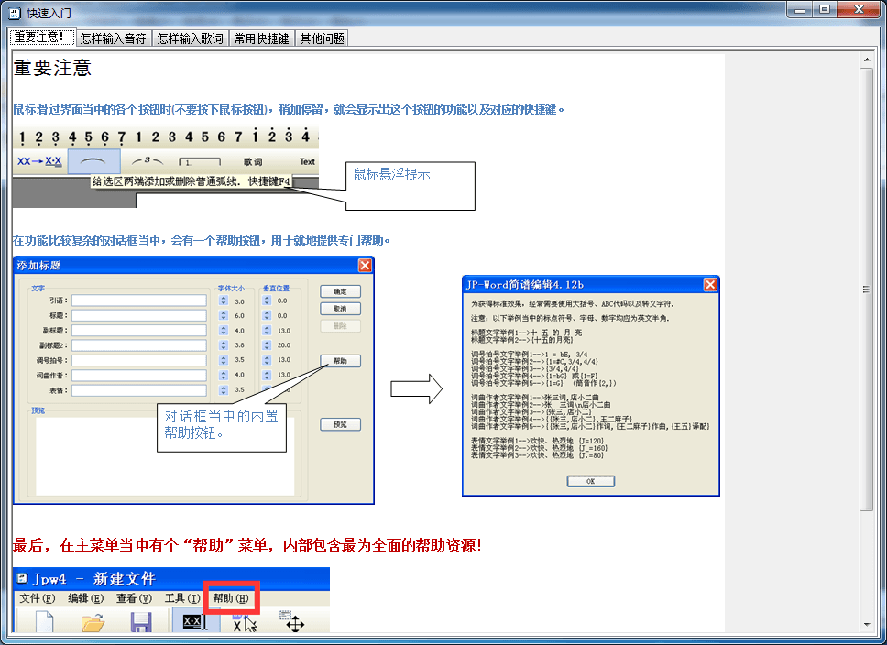Click the 确定 button in 添加标题 dialog
This screenshot has height=645, width=887.
pyautogui.click(x=340, y=291)
